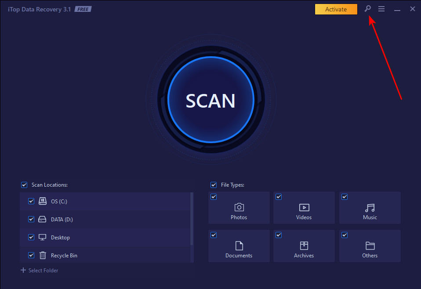The height and width of the screenshot is (289, 421).
Task: Select the Music file type icon
Action: 370,207
